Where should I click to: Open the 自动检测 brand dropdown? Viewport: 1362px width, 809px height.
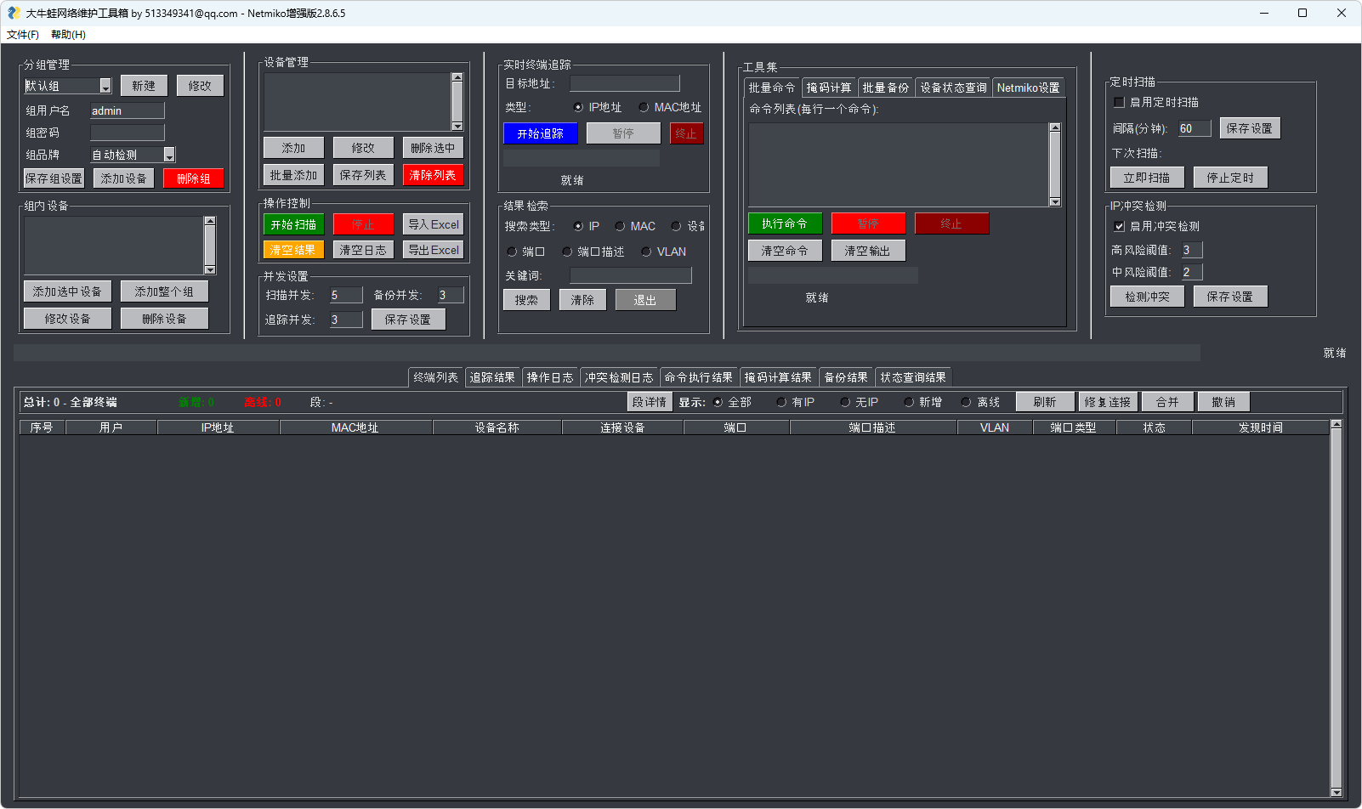coord(168,154)
